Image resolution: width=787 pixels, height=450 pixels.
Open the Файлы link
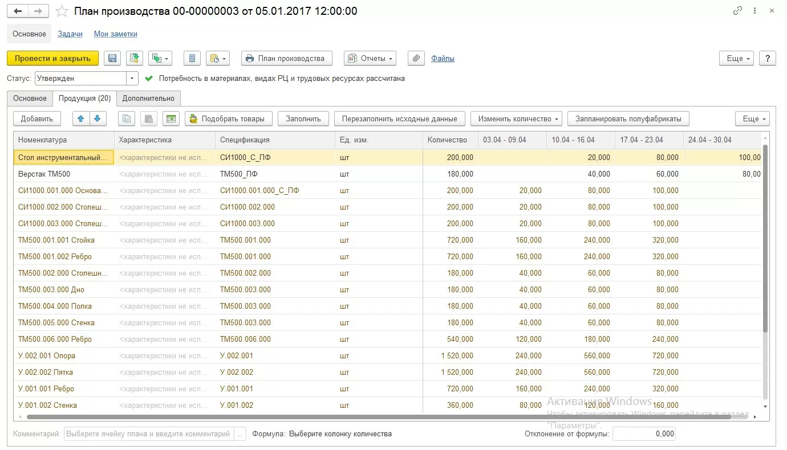pos(443,58)
